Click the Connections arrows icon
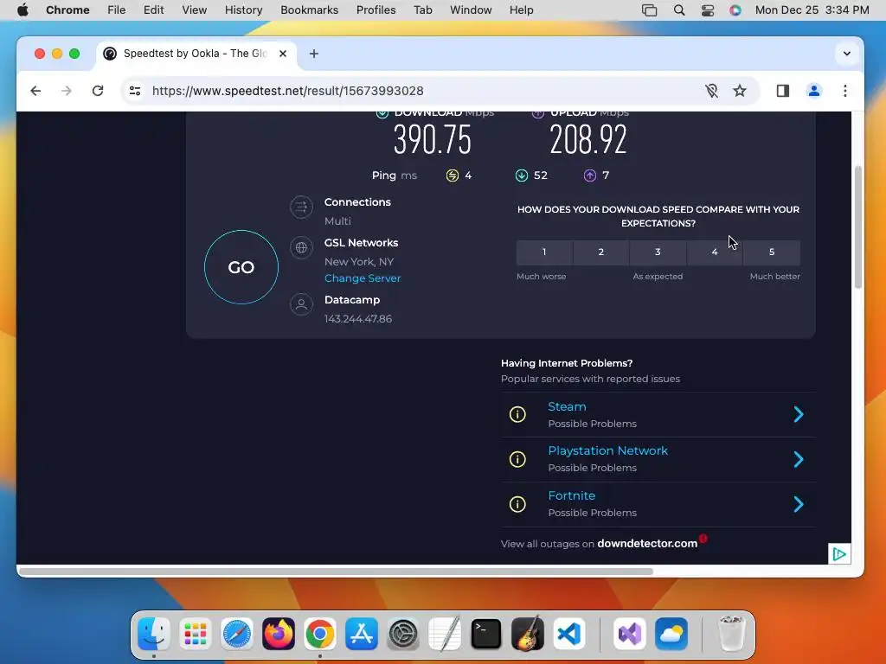The width and height of the screenshot is (886, 664). pos(301,207)
